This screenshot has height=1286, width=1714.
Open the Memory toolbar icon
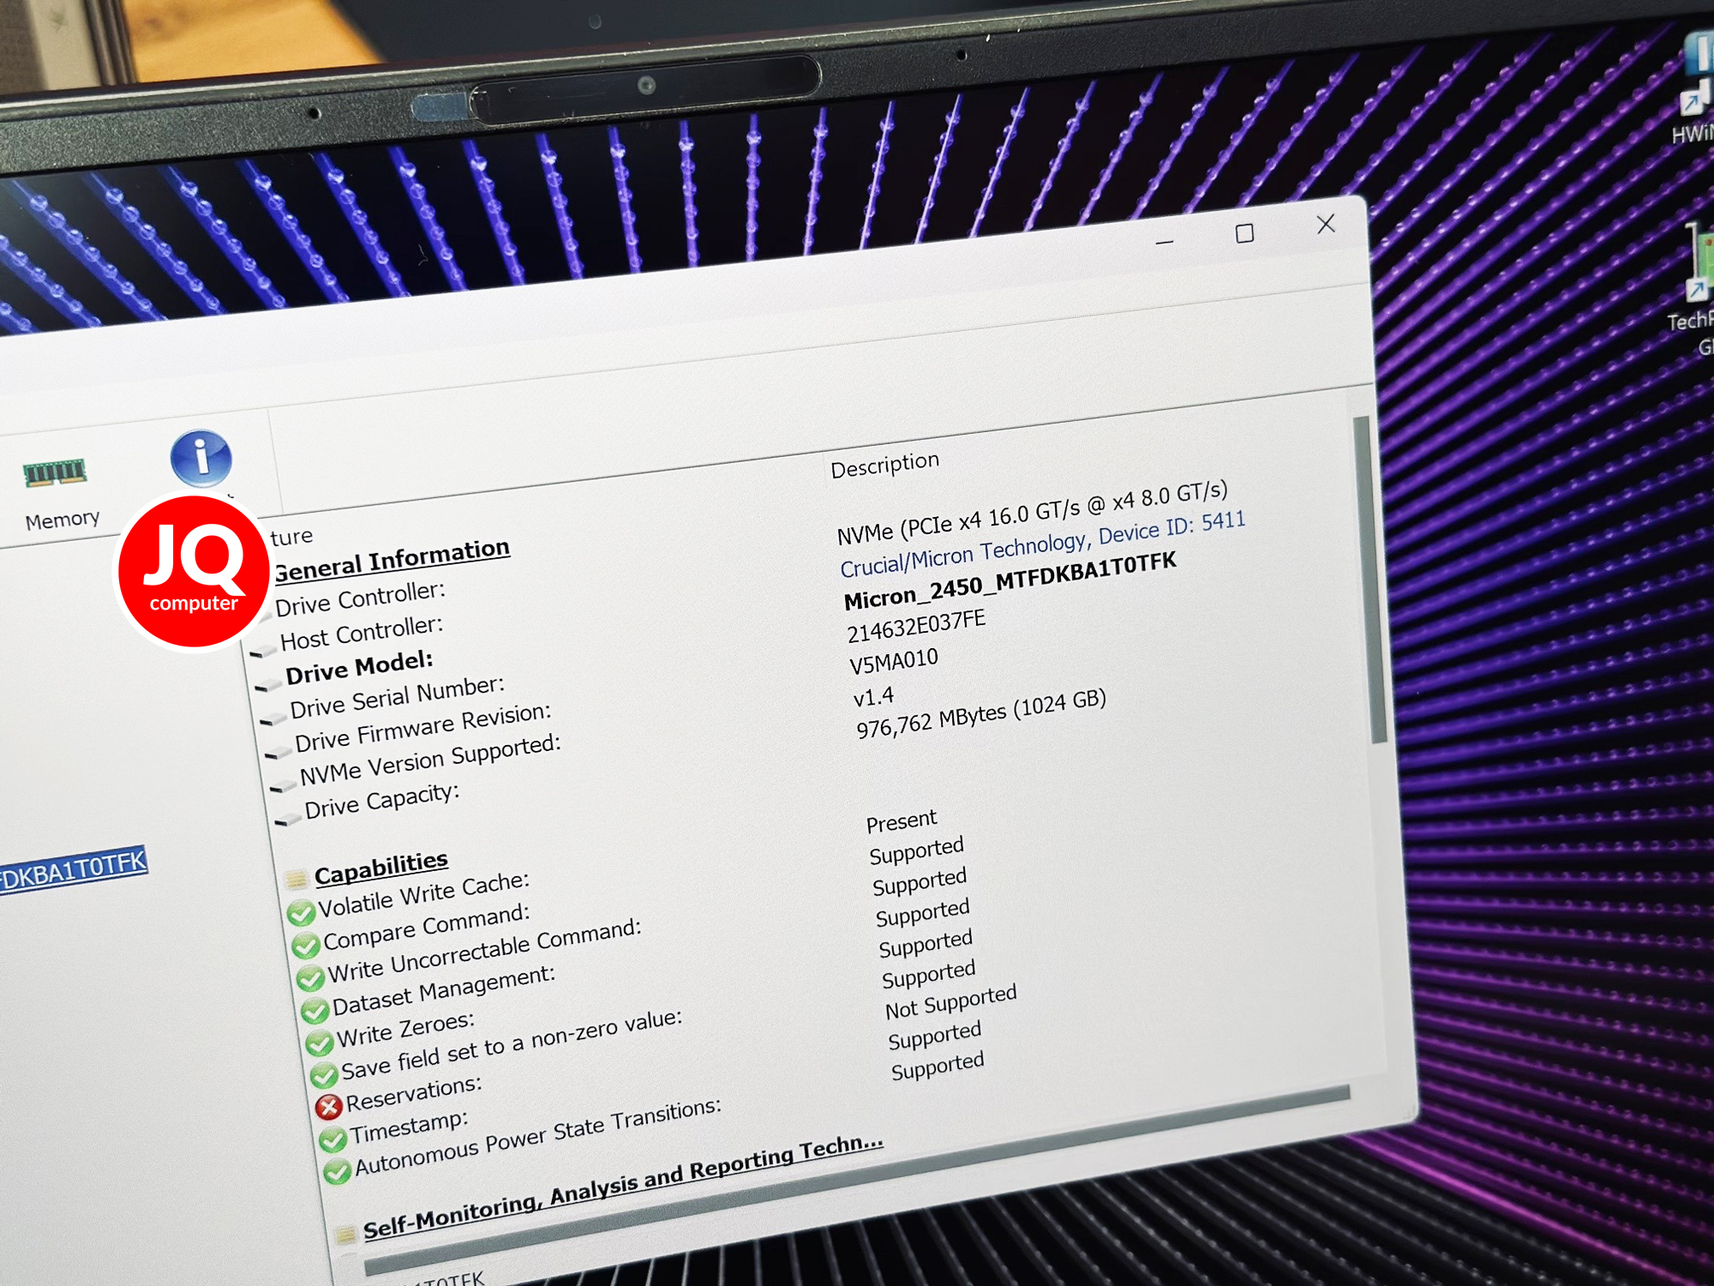(x=57, y=493)
